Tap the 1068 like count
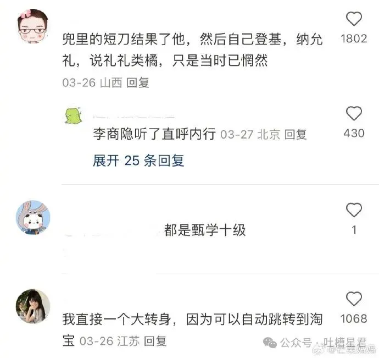This screenshot has height=358, width=379. (x=354, y=318)
